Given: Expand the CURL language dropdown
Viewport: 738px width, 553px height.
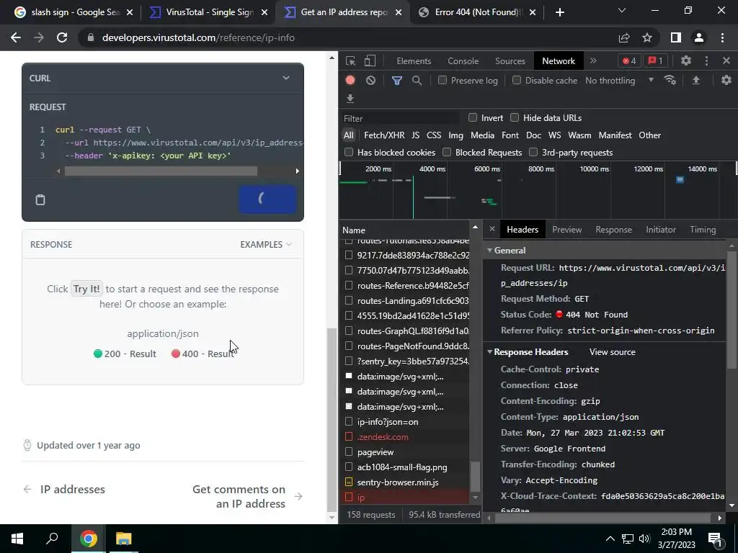Looking at the screenshot, I should point(285,78).
